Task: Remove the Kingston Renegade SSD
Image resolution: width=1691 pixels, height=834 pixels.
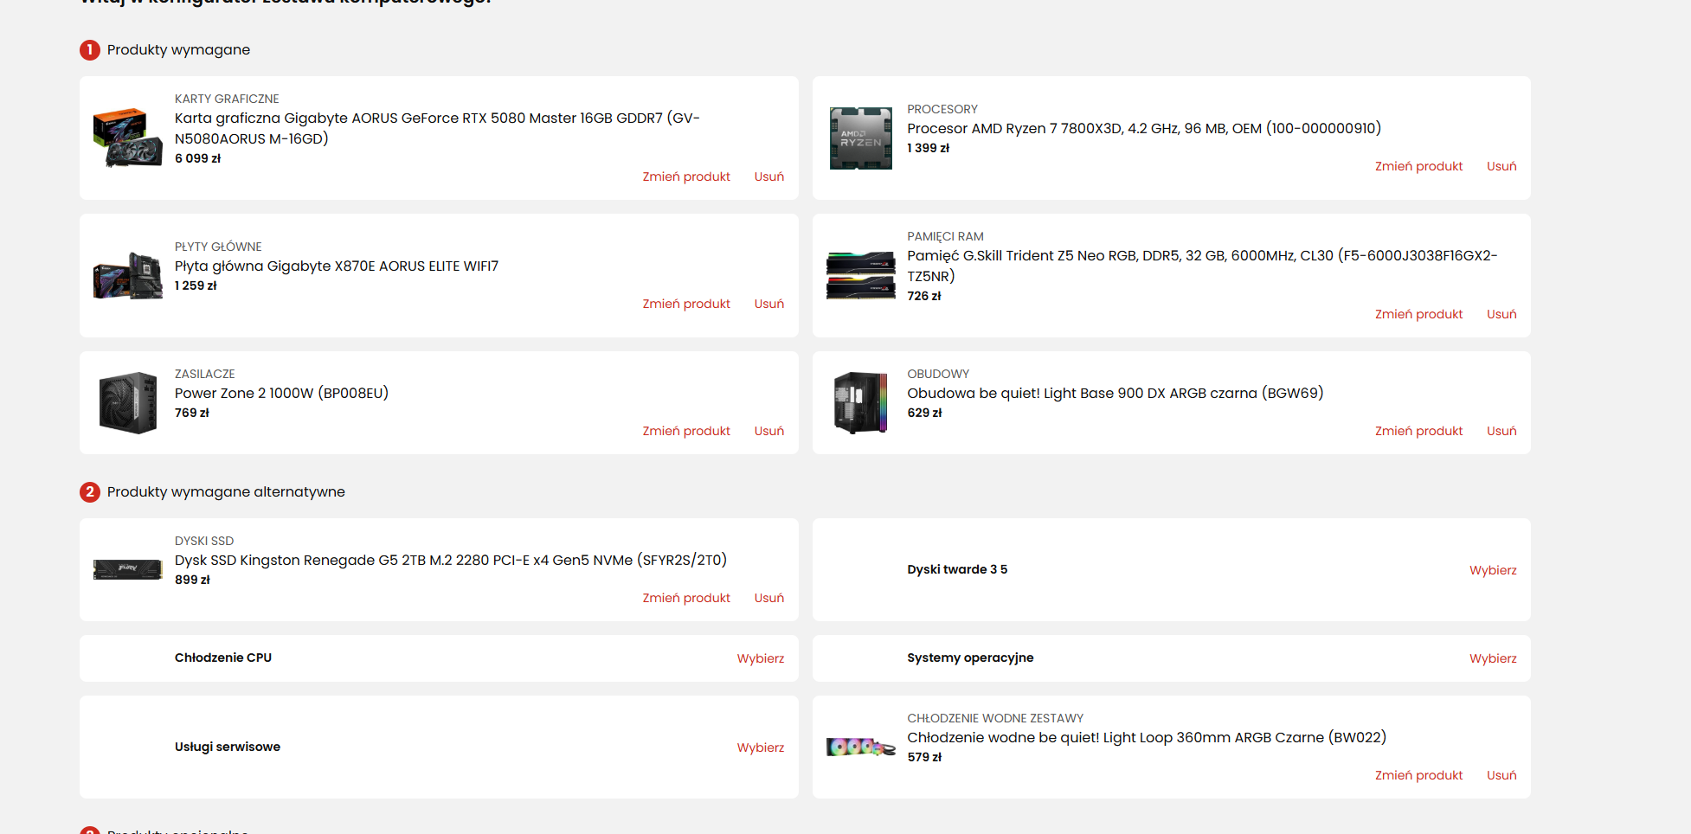Action: [768, 598]
